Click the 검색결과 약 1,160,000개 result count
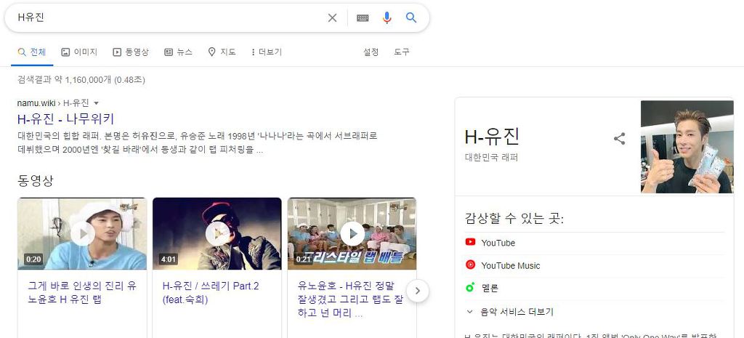744x338 pixels. point(81,80)
